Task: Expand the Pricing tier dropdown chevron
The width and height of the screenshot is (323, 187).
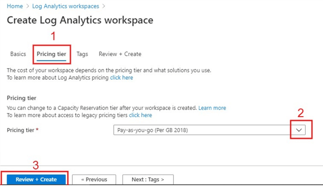Action: click(x=299, y=130)
